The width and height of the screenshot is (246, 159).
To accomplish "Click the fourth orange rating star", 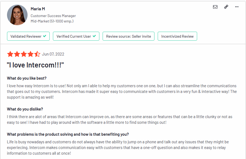I will click(31, 54).
